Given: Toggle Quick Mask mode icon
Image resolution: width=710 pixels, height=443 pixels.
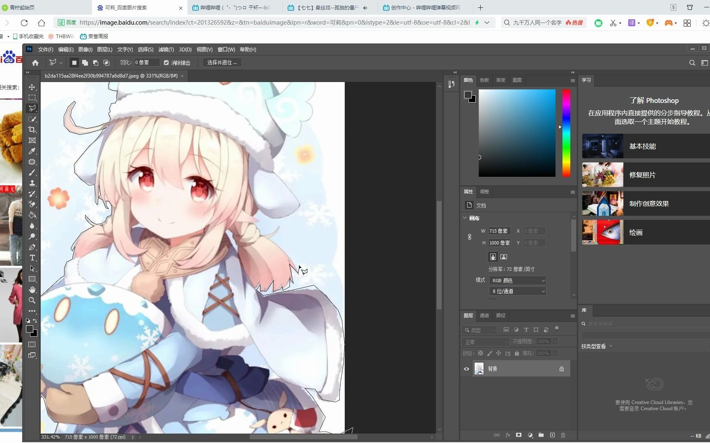Looking at the screenshot, I should click(x=32, y=345).
